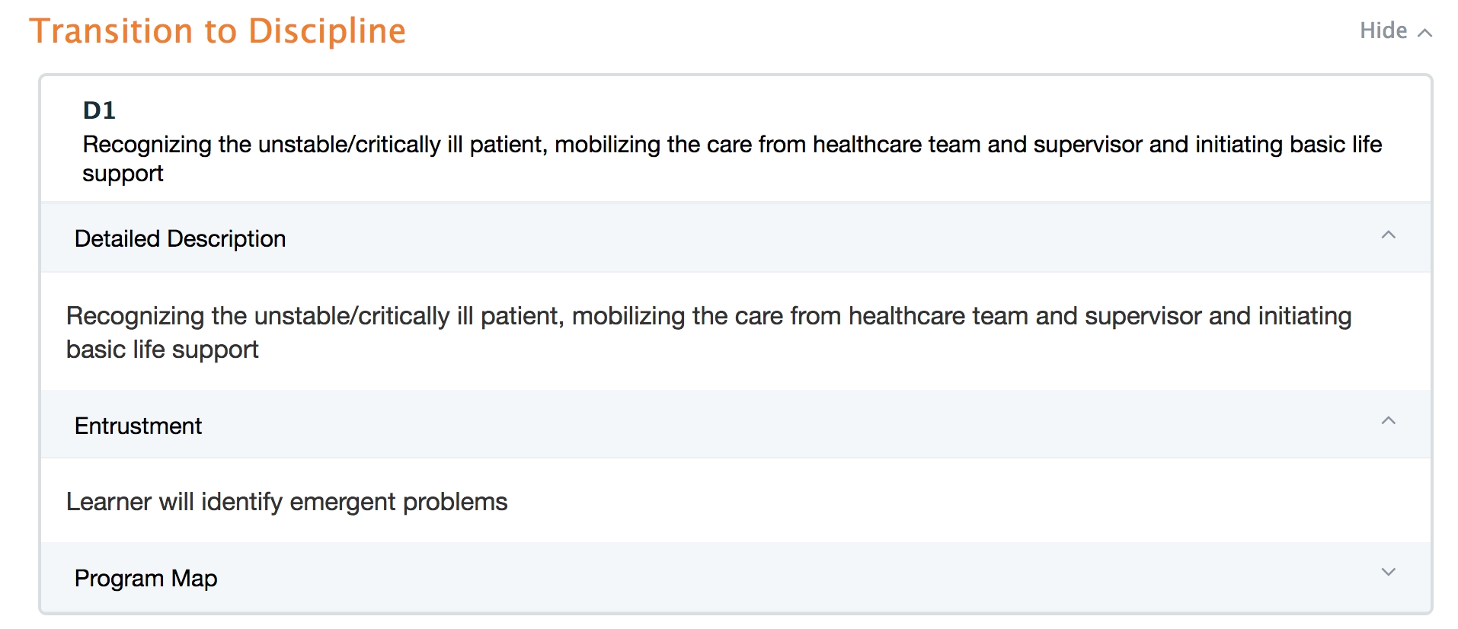This screenshot has width=1458, height=629.
Task: Click the Detailed Description header label
Action: pos(180,239)
